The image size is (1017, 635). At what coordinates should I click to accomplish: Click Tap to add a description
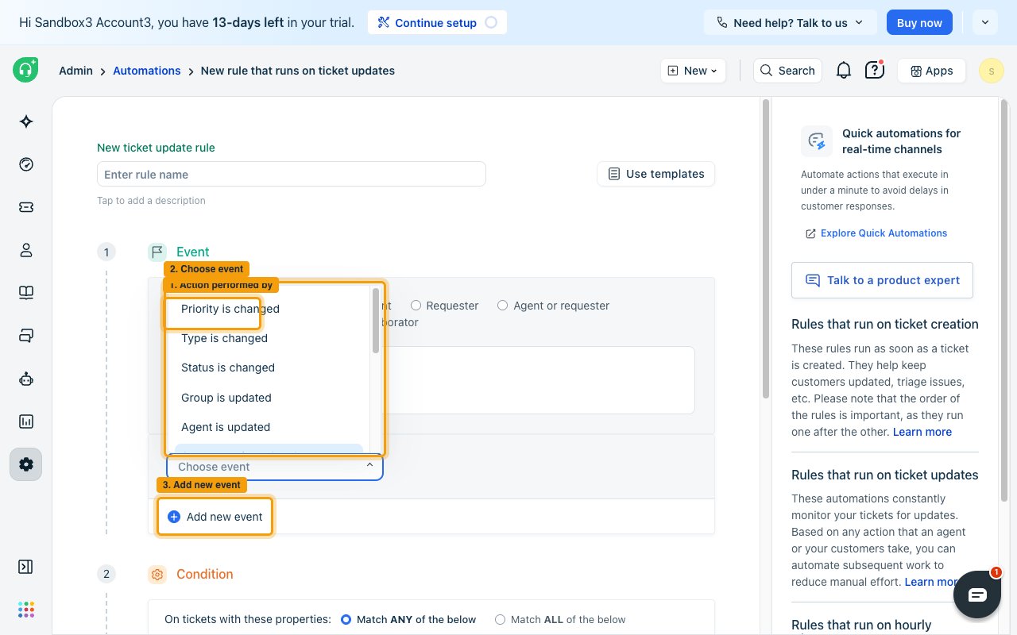click(151, 201)
